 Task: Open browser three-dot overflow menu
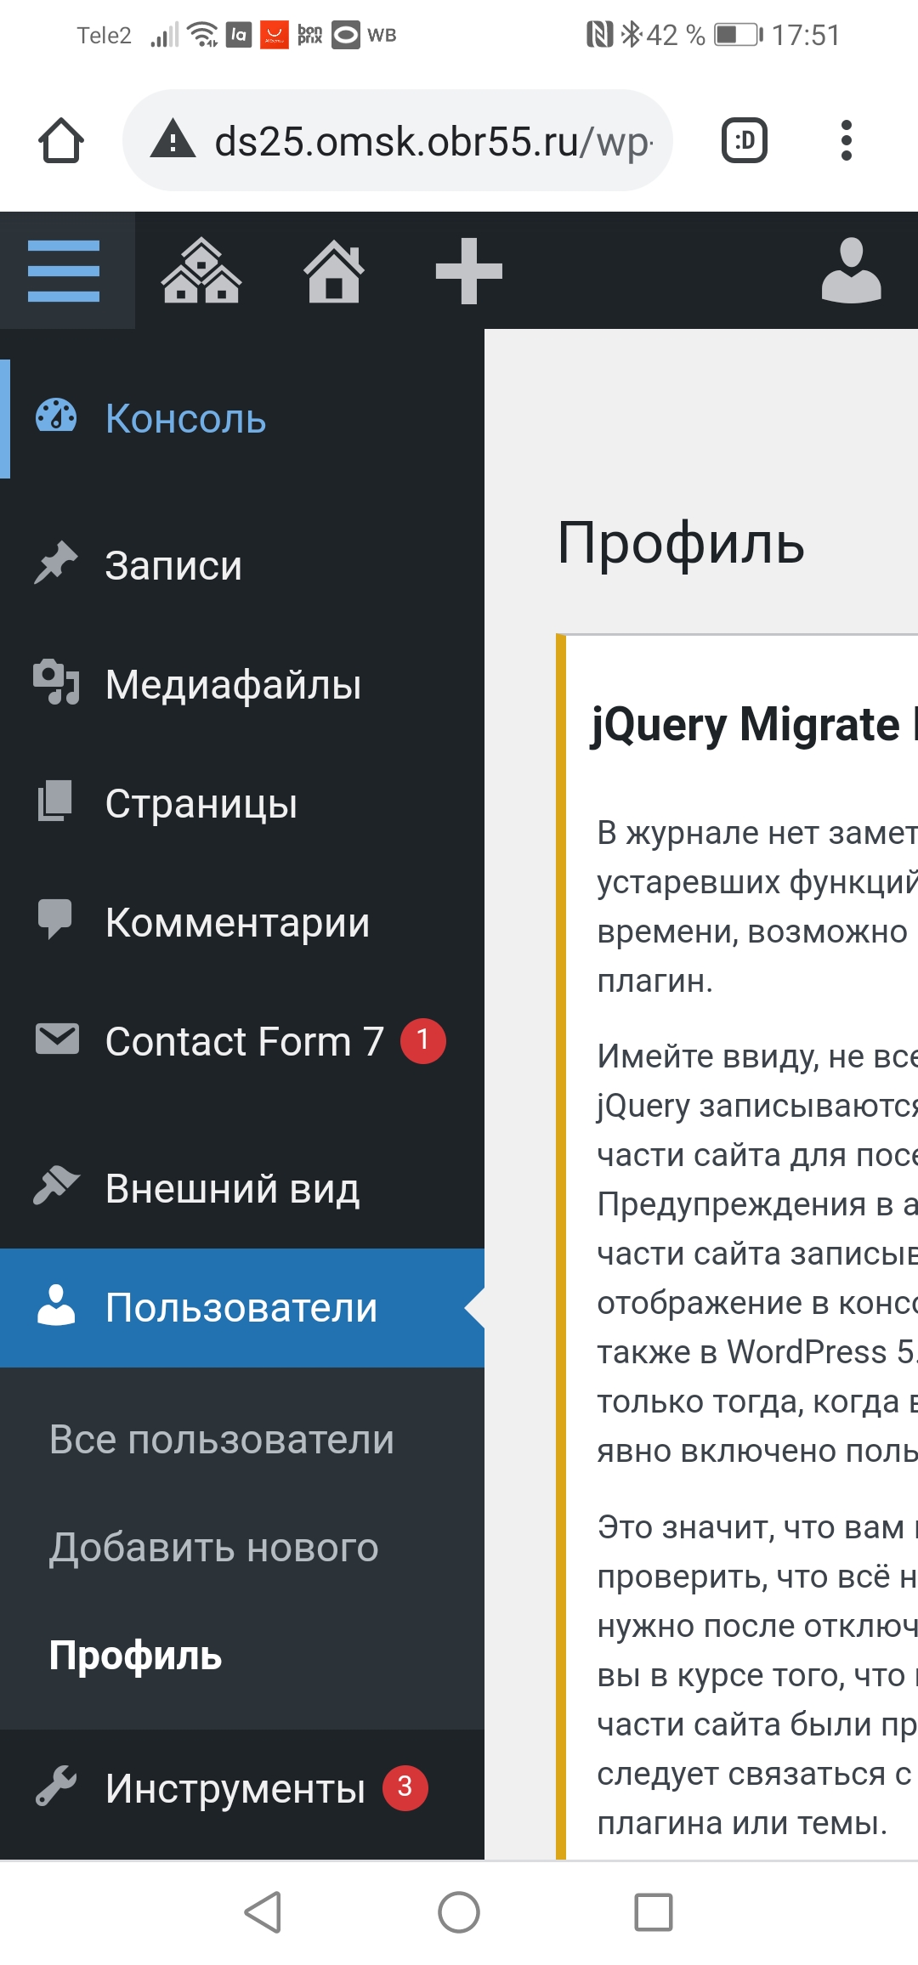(x=846, y=140)
